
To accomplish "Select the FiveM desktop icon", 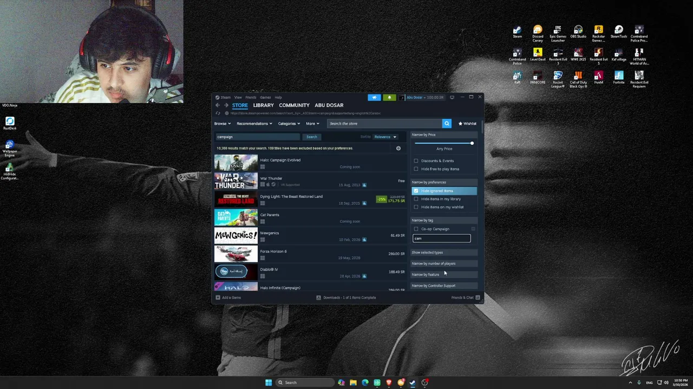I will (x=598, y=77).
